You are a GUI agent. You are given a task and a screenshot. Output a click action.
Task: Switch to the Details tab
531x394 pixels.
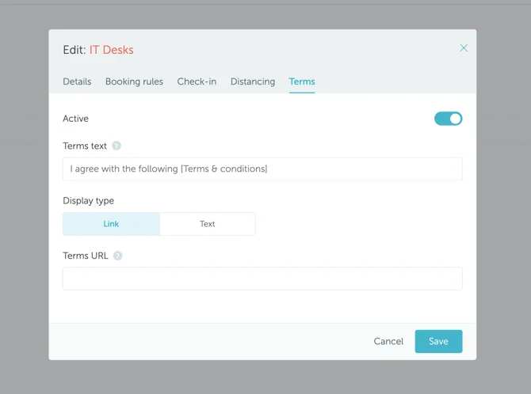coord(77,81)
